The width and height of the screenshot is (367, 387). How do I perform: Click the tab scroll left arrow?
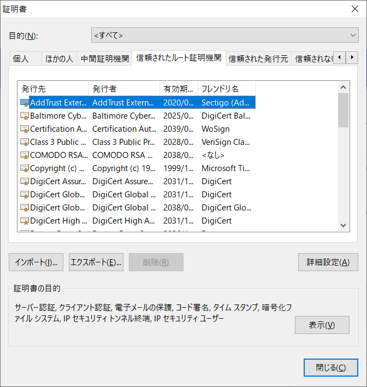pos(339,57)
